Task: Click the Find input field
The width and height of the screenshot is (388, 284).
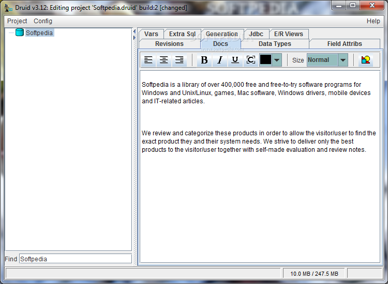Action: (76, 259)
